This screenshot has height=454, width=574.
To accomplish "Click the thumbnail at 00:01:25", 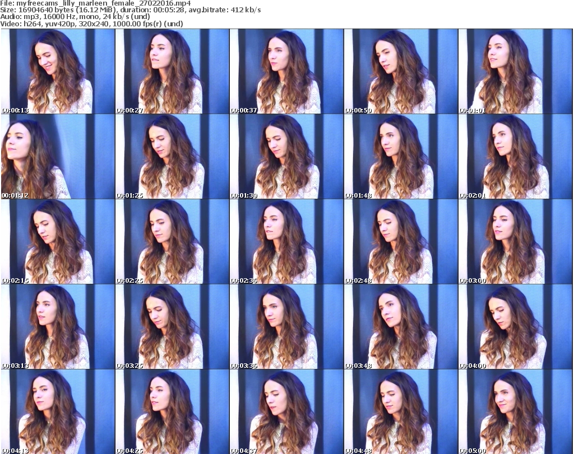I will pyautogui.click(x=173, y=156).
